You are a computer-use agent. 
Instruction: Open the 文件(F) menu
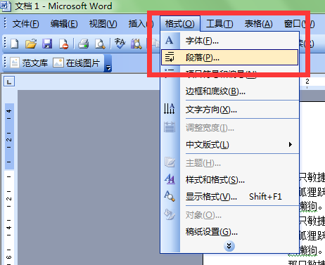coord(25,24)
